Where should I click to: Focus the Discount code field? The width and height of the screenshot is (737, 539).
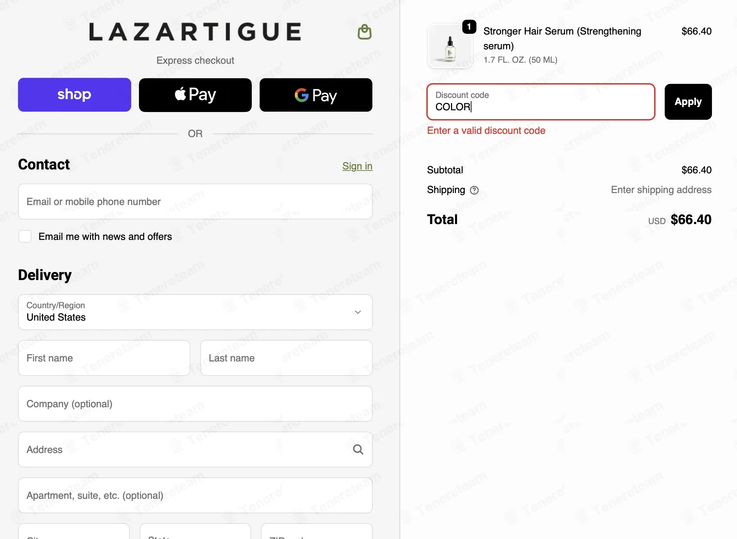pyautogui.click(x=541, y=102)
